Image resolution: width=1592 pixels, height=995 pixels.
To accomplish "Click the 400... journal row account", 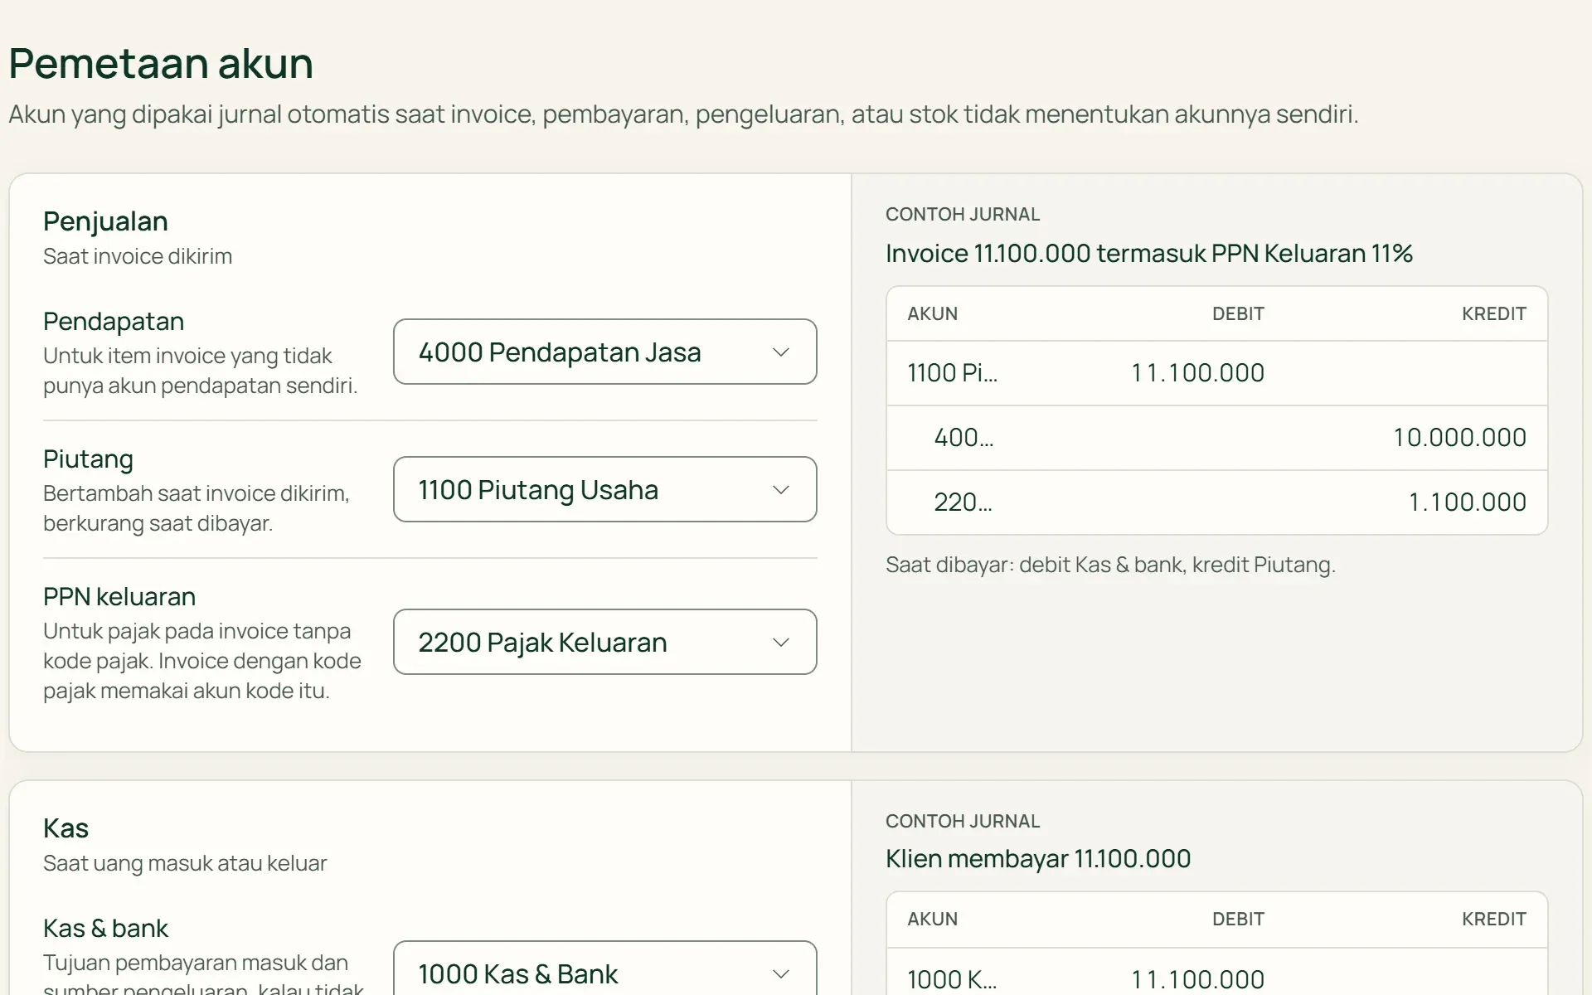I will 963,438.
